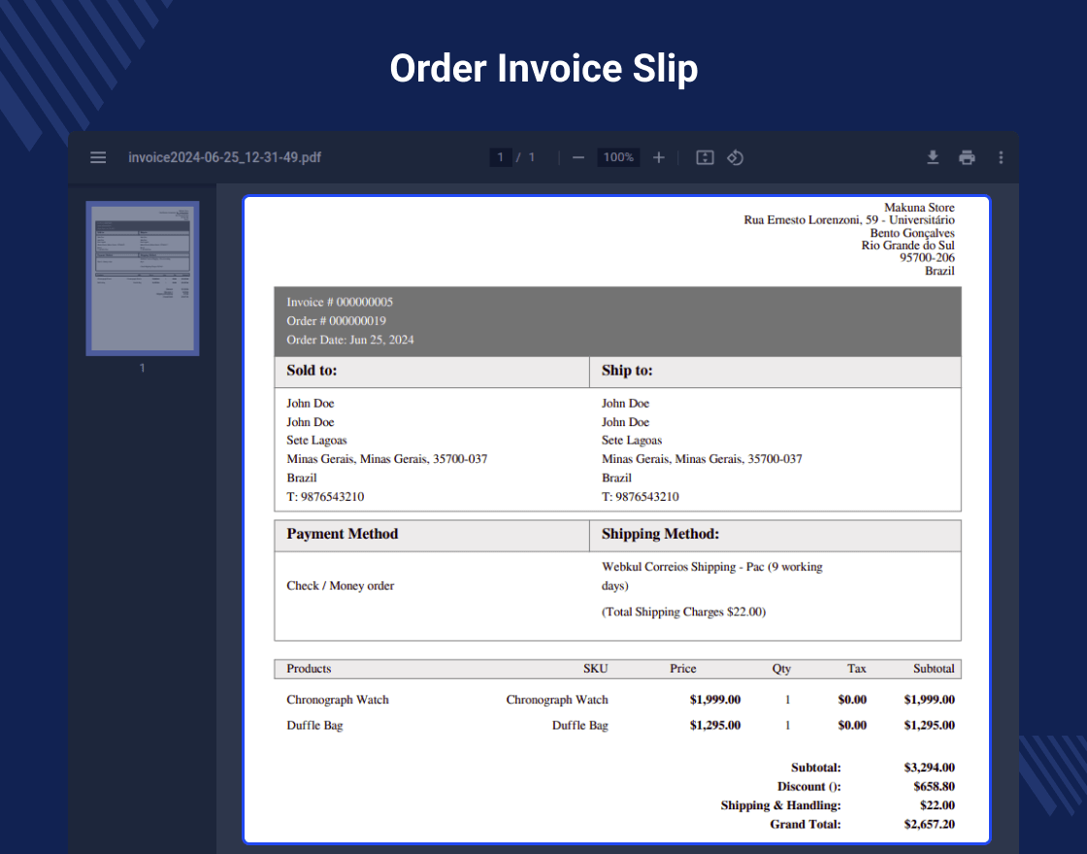Click the Makuna Store name
Screen dimensions: 1087x854
pyautogui.click(x=919, y=208)
